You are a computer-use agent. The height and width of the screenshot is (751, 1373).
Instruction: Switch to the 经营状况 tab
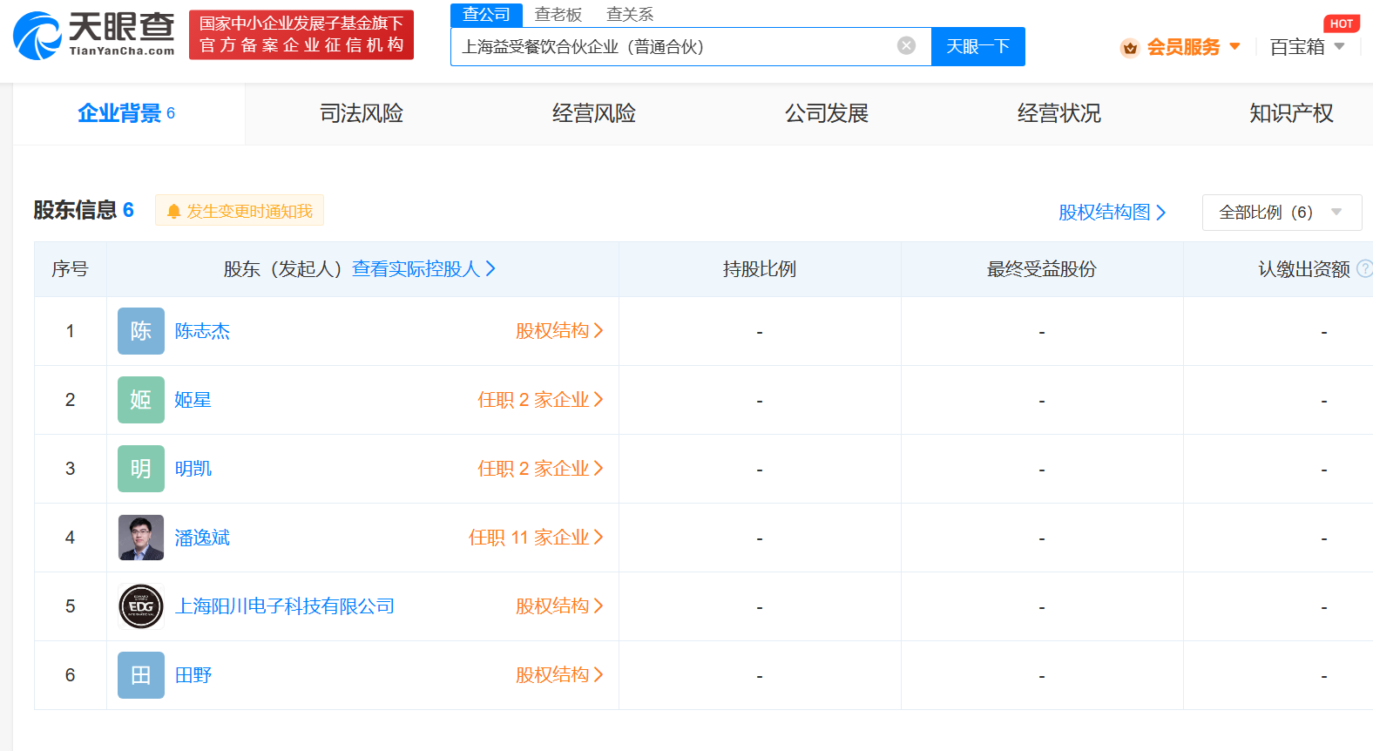click(x=1059, y=113)
